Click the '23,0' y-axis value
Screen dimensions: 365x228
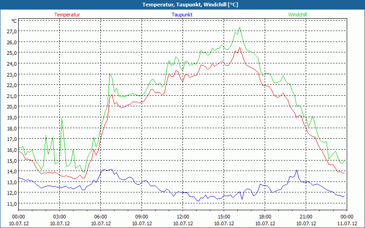(x=12, y=74)
